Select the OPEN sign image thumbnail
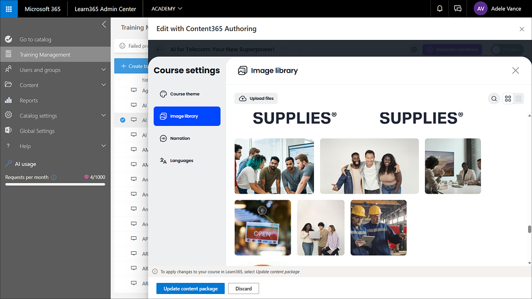Viewport: 532px width, 299px height. pos(262,227)
